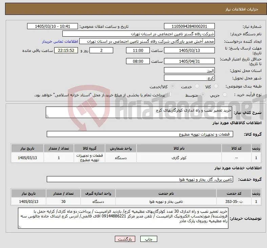Click the اطلاعات خدمات مورد نیاز section heading

[x=238, y=168]
